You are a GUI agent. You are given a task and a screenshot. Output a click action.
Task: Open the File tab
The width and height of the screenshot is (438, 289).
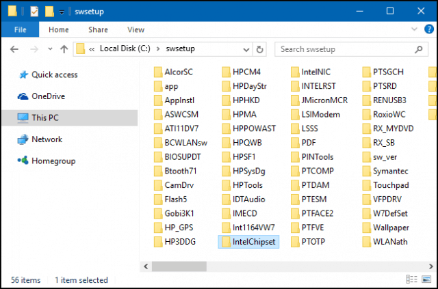(x=20, y=29)
